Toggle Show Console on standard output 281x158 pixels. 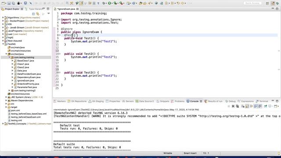click(256, 106)
